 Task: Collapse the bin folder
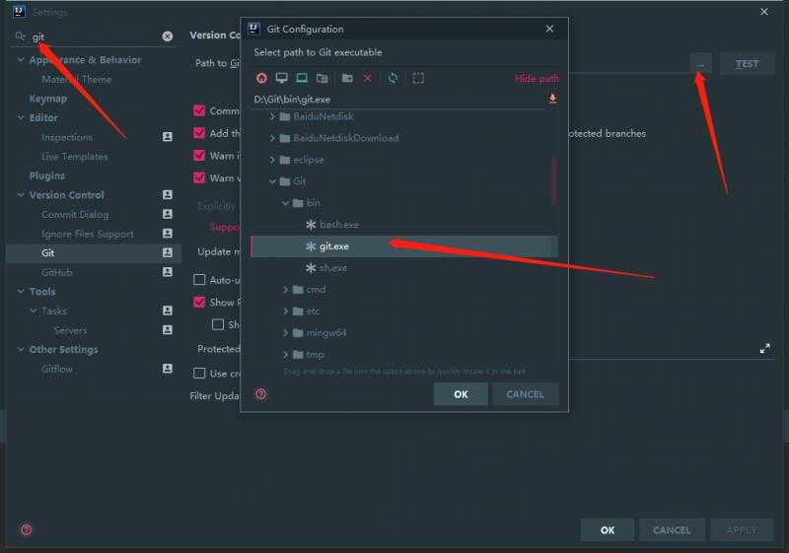285,203
